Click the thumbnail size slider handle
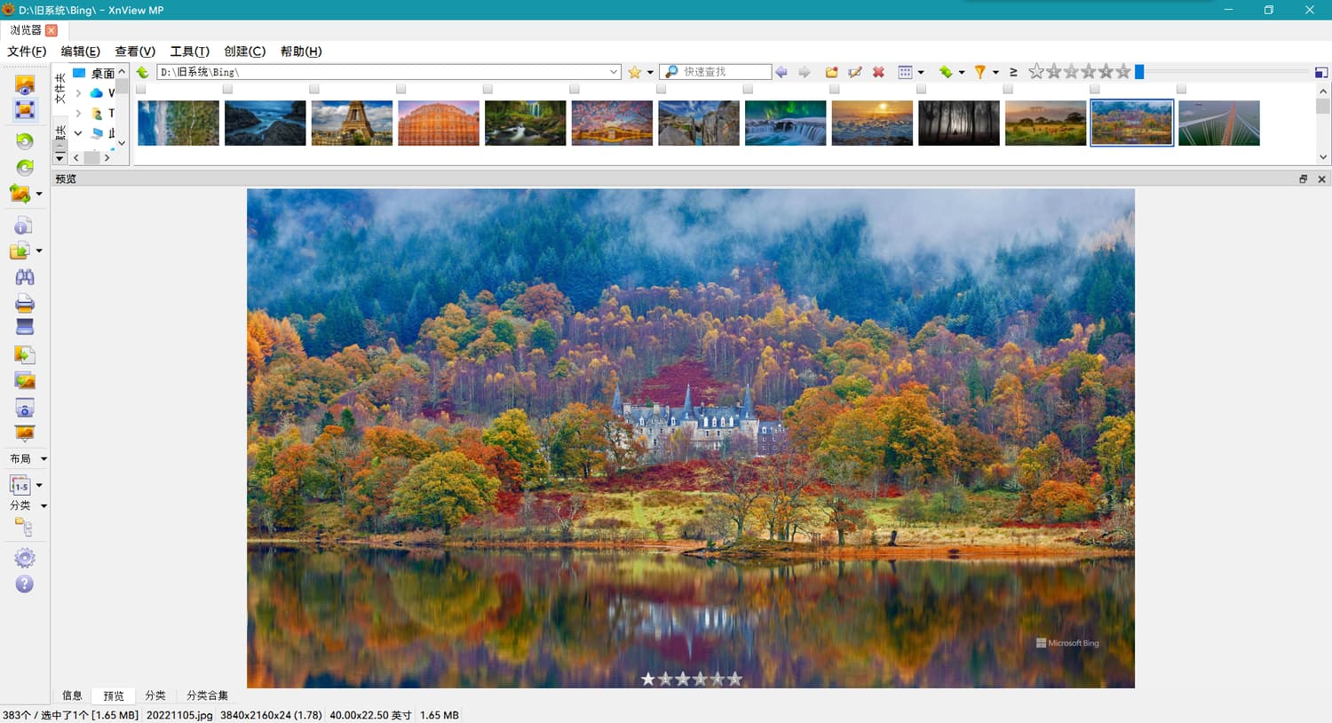Viewport: 1332px width, 723px height. pos(1139,72)
